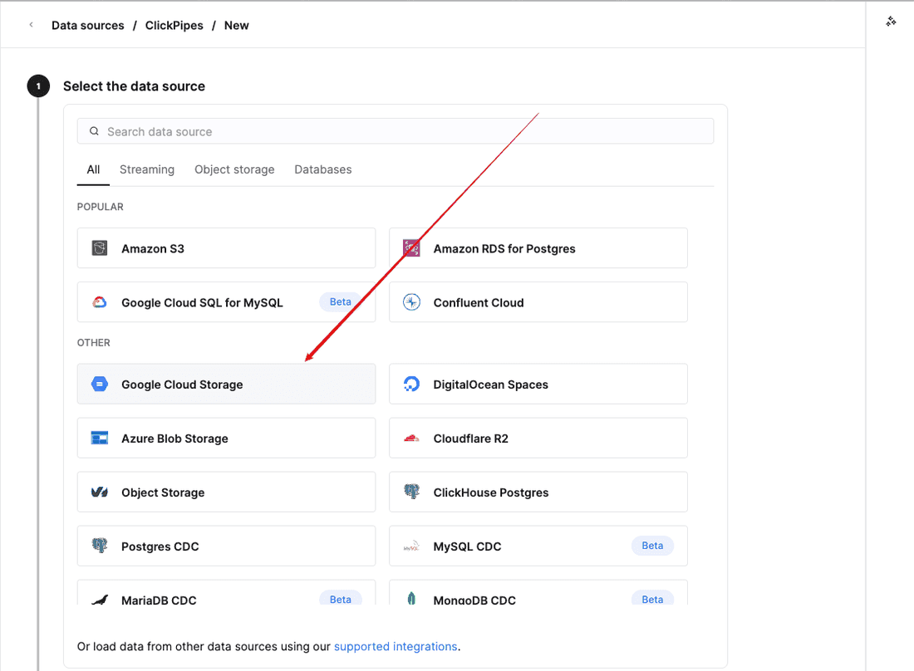
Task: Click the MongoDB CDC leaf icon
Action: pos(411,598)
